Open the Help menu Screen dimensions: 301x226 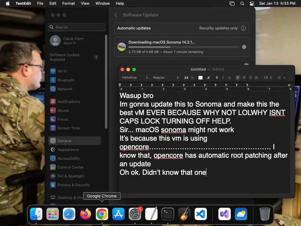[x=120, y=4]
